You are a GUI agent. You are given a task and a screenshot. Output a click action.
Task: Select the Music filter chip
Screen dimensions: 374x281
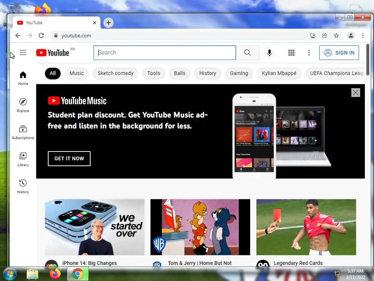[77, 73]
